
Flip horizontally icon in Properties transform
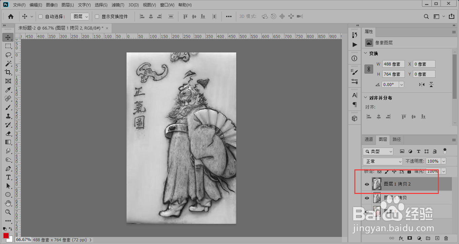pos(422,85)
